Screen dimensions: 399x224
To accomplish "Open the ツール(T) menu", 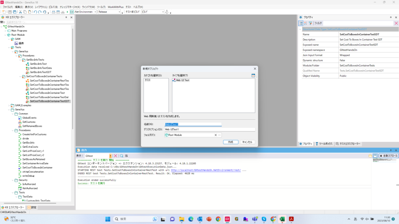I will pyautogui.click(x=101, y=7).
